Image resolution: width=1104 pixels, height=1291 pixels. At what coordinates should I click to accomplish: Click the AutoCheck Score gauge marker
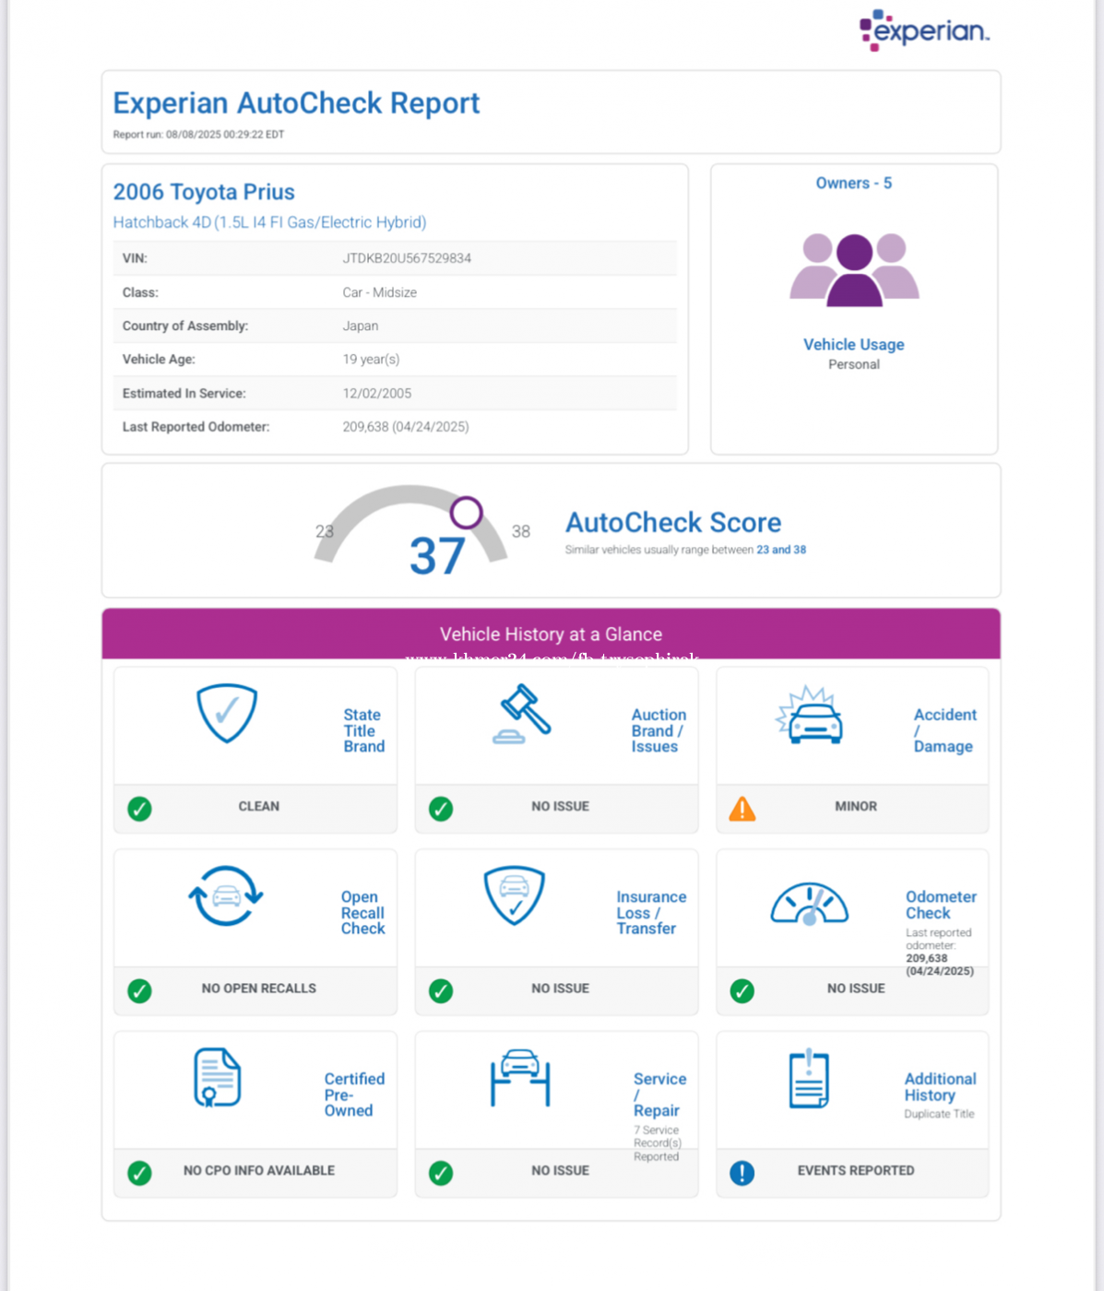pyautogui.click(x=466, y=513)
